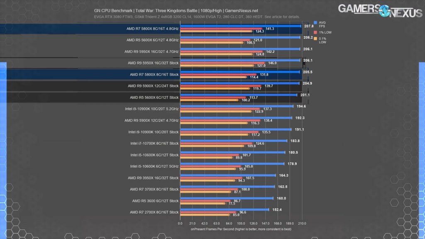Click the 77.5 0.1% low value
Screen dimensions: 425x239
[232, 203]
